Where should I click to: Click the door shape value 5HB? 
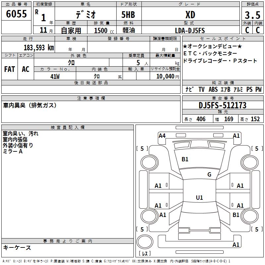tap(128, 15)
